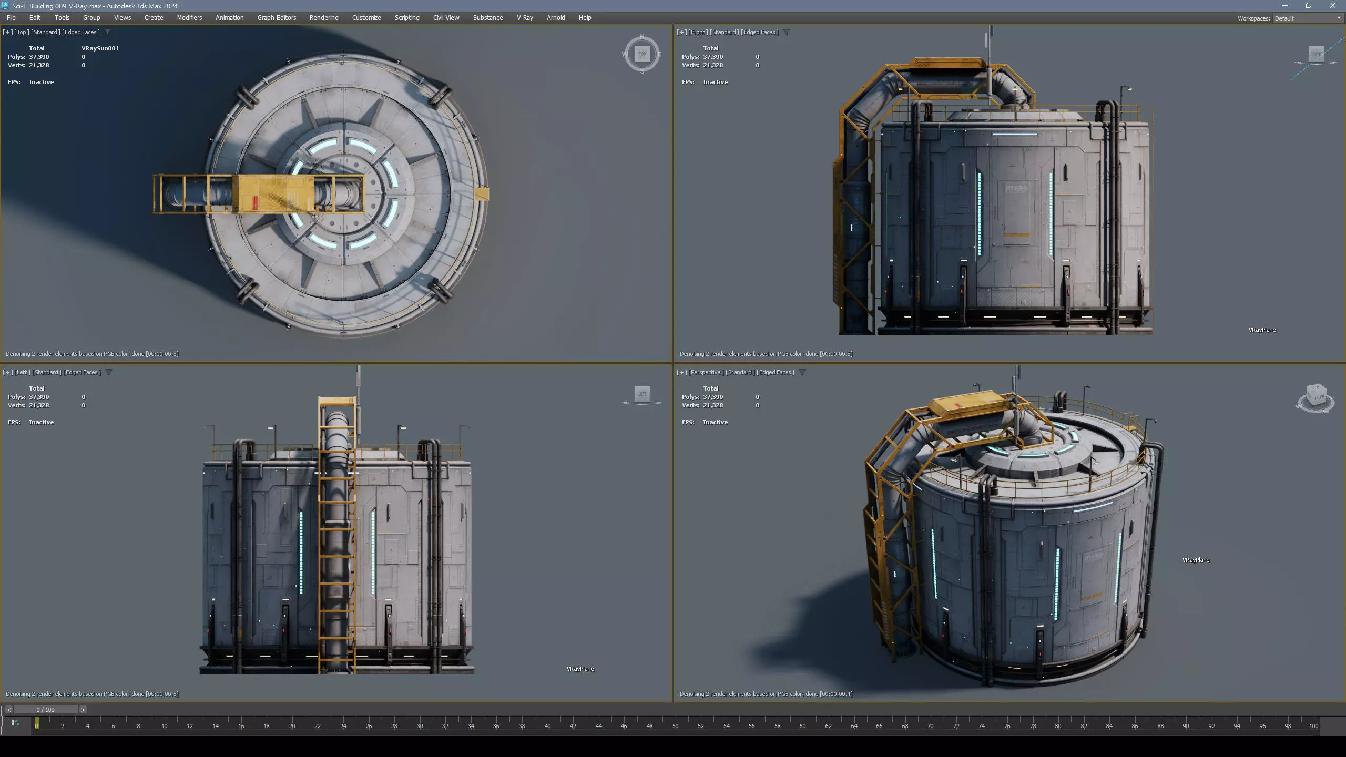Open the Help menu
Viewport: 1346px width, 757px height.
point(585,18)
